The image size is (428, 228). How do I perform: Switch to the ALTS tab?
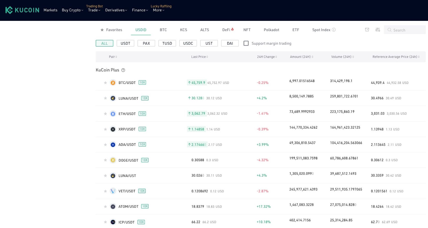pyautogui.click(x=205, y=30)
